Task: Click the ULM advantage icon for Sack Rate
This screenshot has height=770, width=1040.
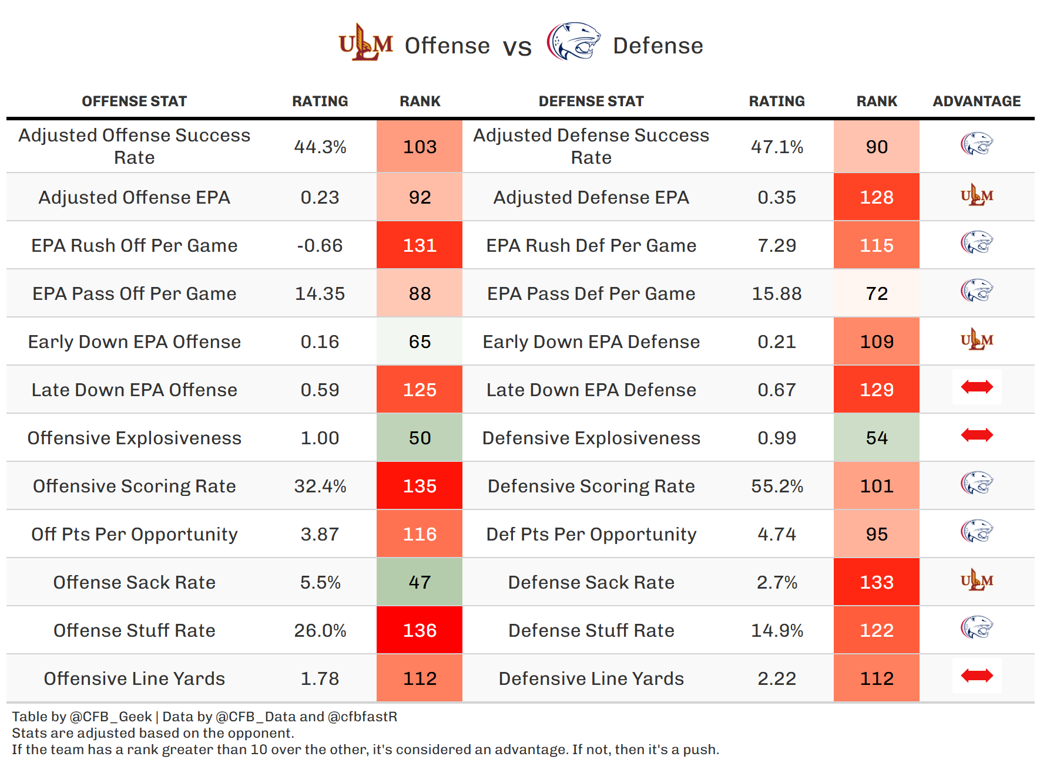Action: tap(977, 580)
